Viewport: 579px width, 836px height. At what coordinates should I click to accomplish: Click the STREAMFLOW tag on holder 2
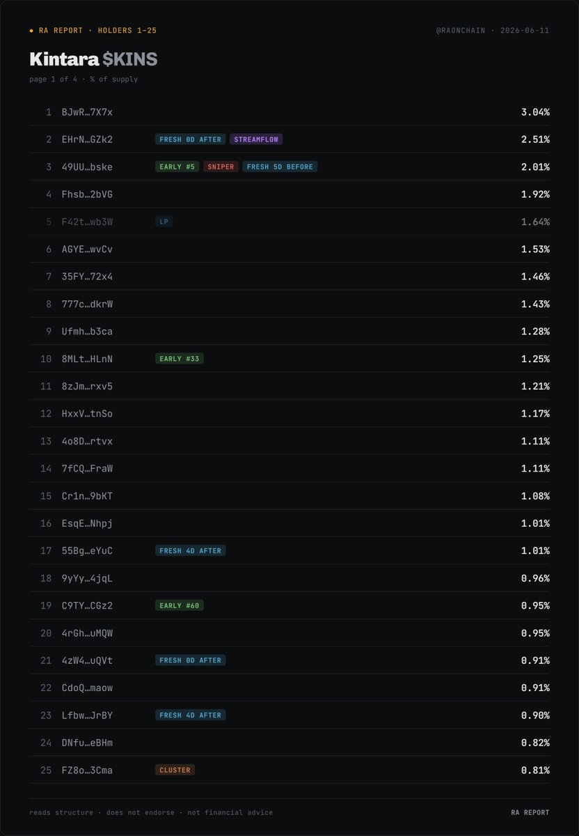pos(256,139)
